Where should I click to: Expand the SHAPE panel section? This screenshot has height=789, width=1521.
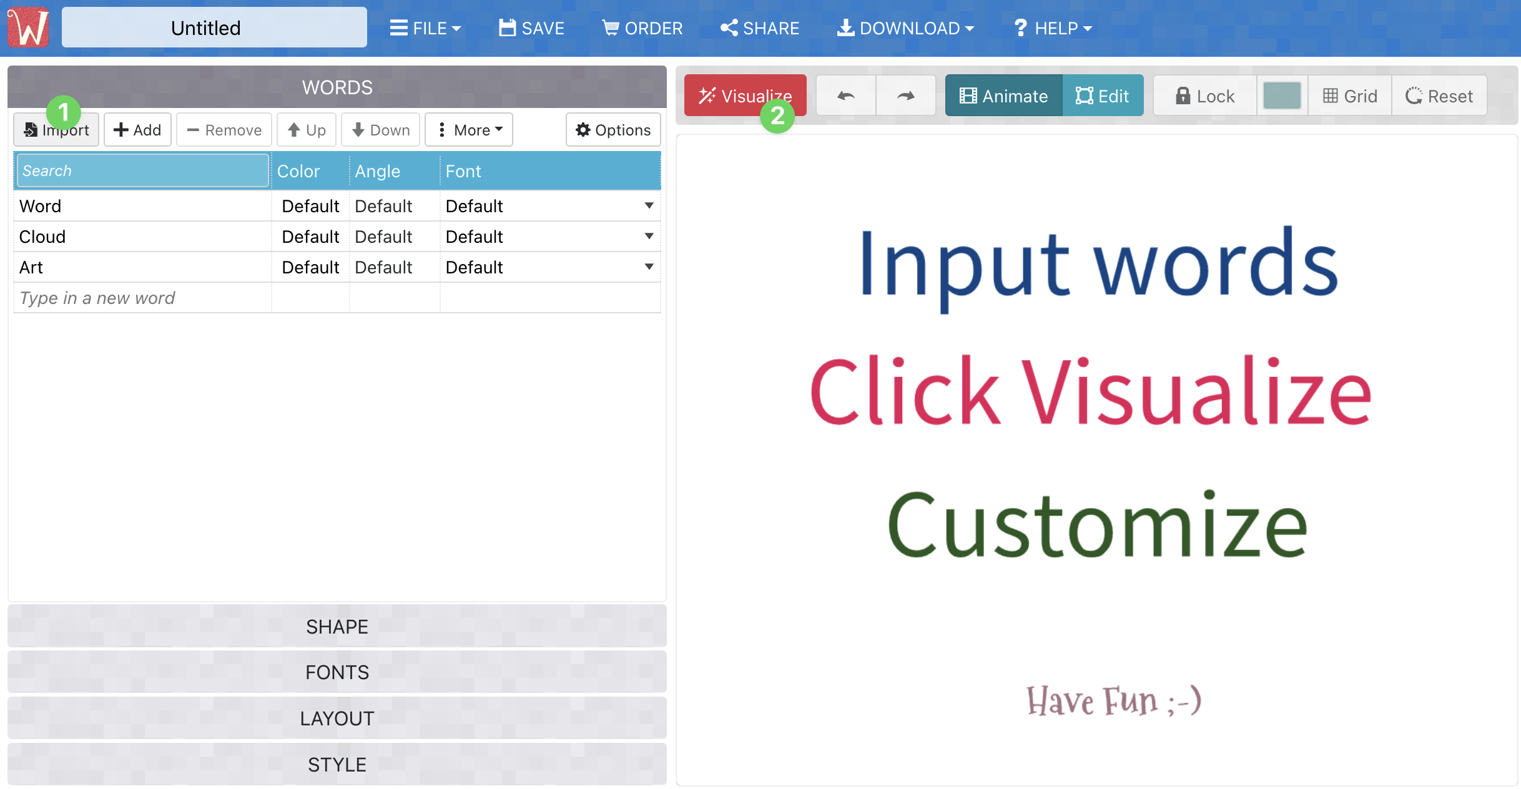click(337, 626)
